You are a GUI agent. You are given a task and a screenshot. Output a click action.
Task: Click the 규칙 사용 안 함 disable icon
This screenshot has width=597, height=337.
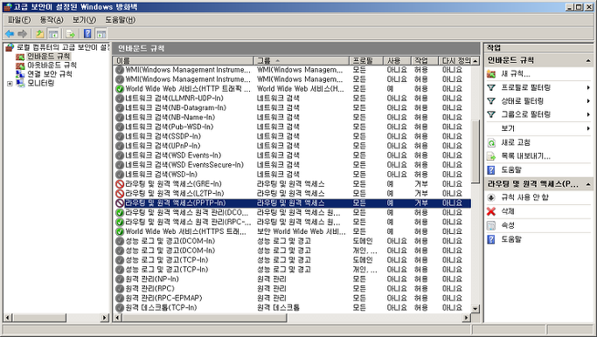491,197
